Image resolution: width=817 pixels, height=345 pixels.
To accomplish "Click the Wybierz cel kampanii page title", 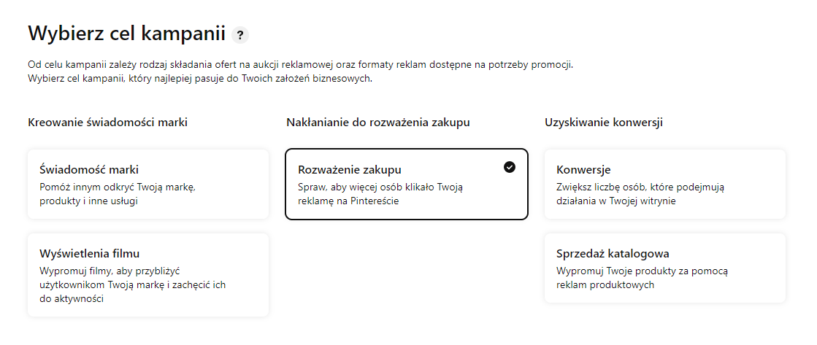I will tap(126, 34).
